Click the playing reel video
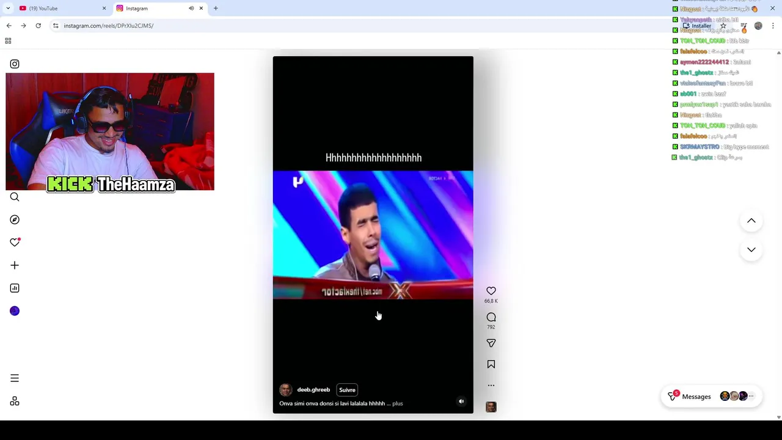782x440 pixels. click(373, 235)
